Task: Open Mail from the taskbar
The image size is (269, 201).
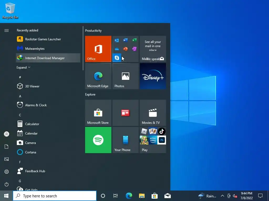Action: point(167,196)
